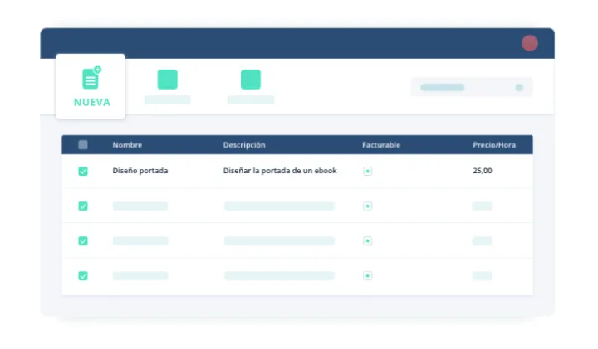Image resolution: width=598 pixels, height=349 pixels.
Task: Uncheck the Diseño portada row checkbox
Action: tap(83, 172)
